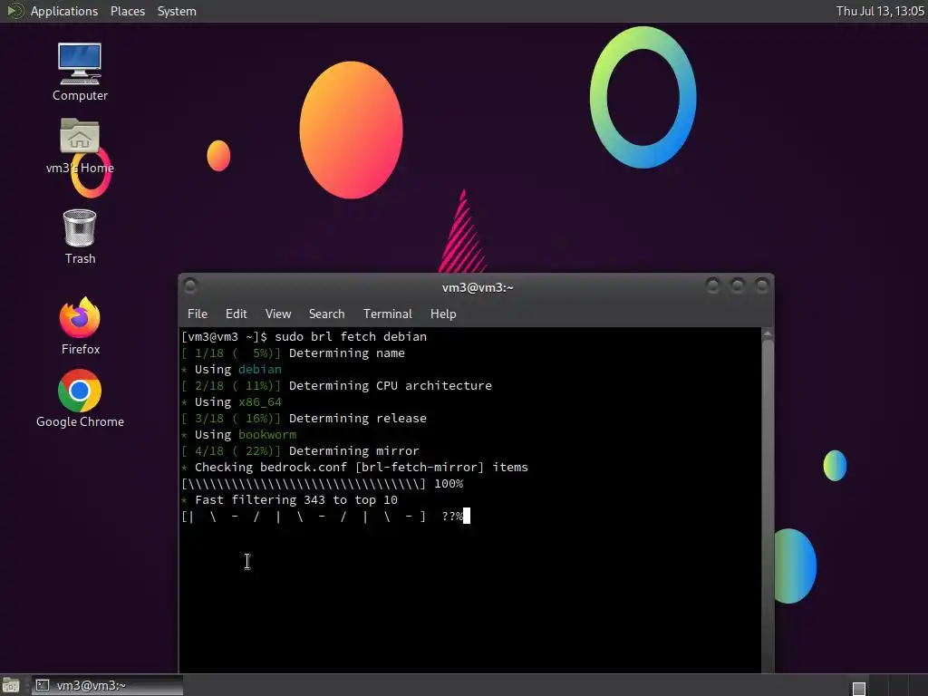928x696 pixels.
Task: Click the 'Checking bedrock.conf [brl-fetch-mirror] items' line
Action: click(x=354, y=467)
